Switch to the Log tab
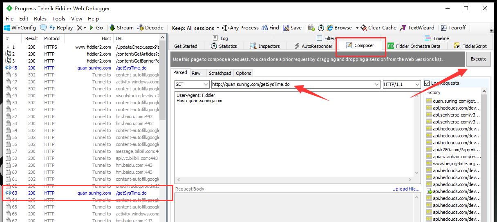This screenshot has height=222, width=497. 221,38
